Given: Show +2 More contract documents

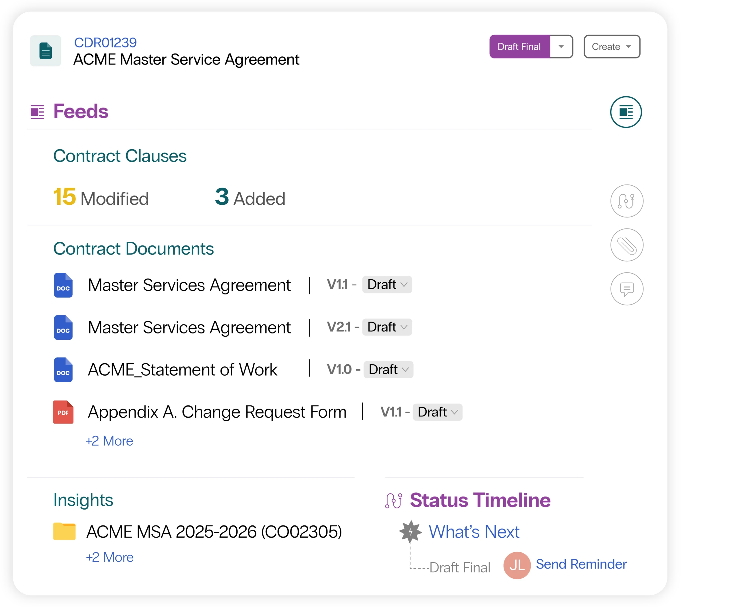Looking at the screenshot, I should pos(109,441).
